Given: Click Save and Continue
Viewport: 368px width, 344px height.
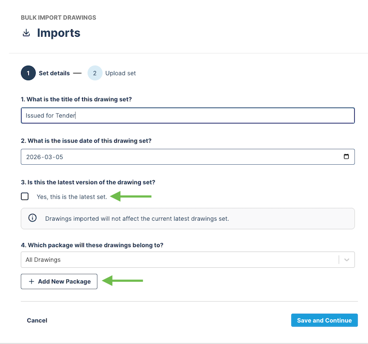Looking at the screenshot, I should click(x=324, y=320).
